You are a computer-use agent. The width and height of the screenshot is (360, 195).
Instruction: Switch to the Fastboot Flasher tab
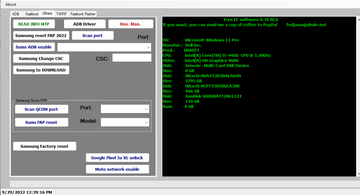point(82,14)
